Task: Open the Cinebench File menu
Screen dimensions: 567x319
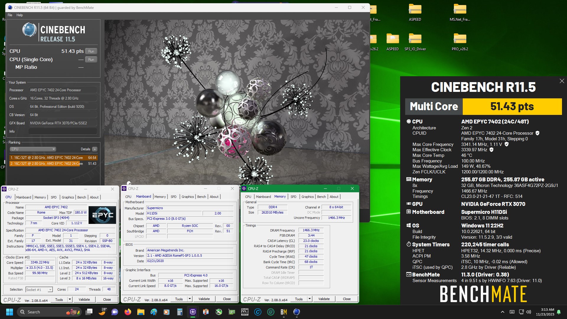Action: (x=10, y=15)
